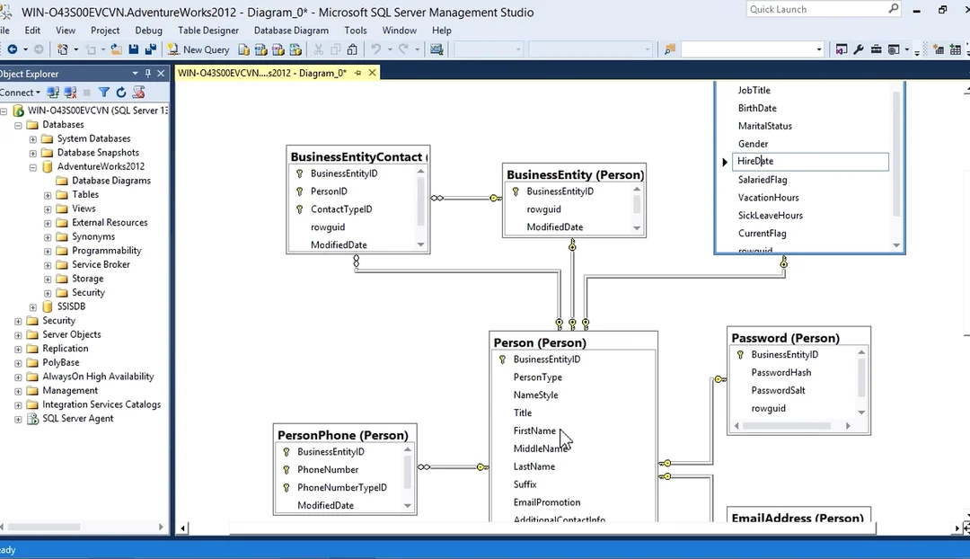
Task: Collapse the Databases tree node
Action: (x=18, y=125)
